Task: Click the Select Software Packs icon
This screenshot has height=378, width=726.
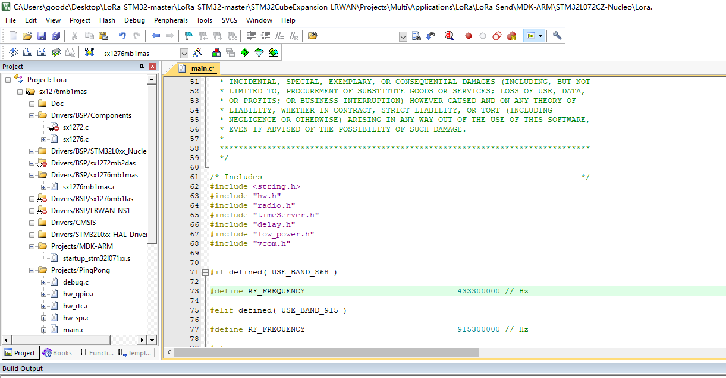Action: 259,52
